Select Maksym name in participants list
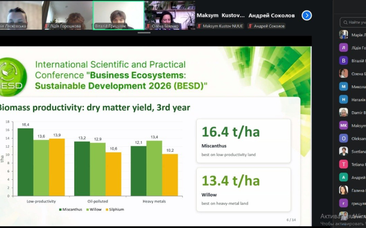 coord(359,126)
